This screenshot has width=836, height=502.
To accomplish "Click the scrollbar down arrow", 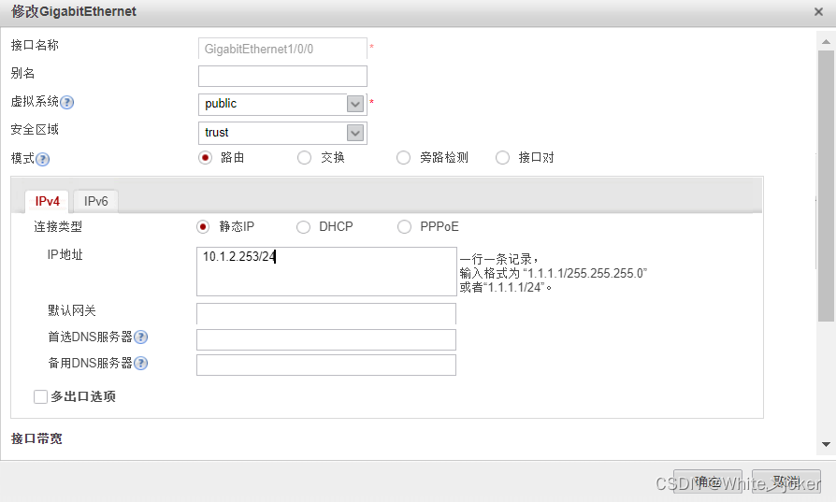I will (826, 444).
